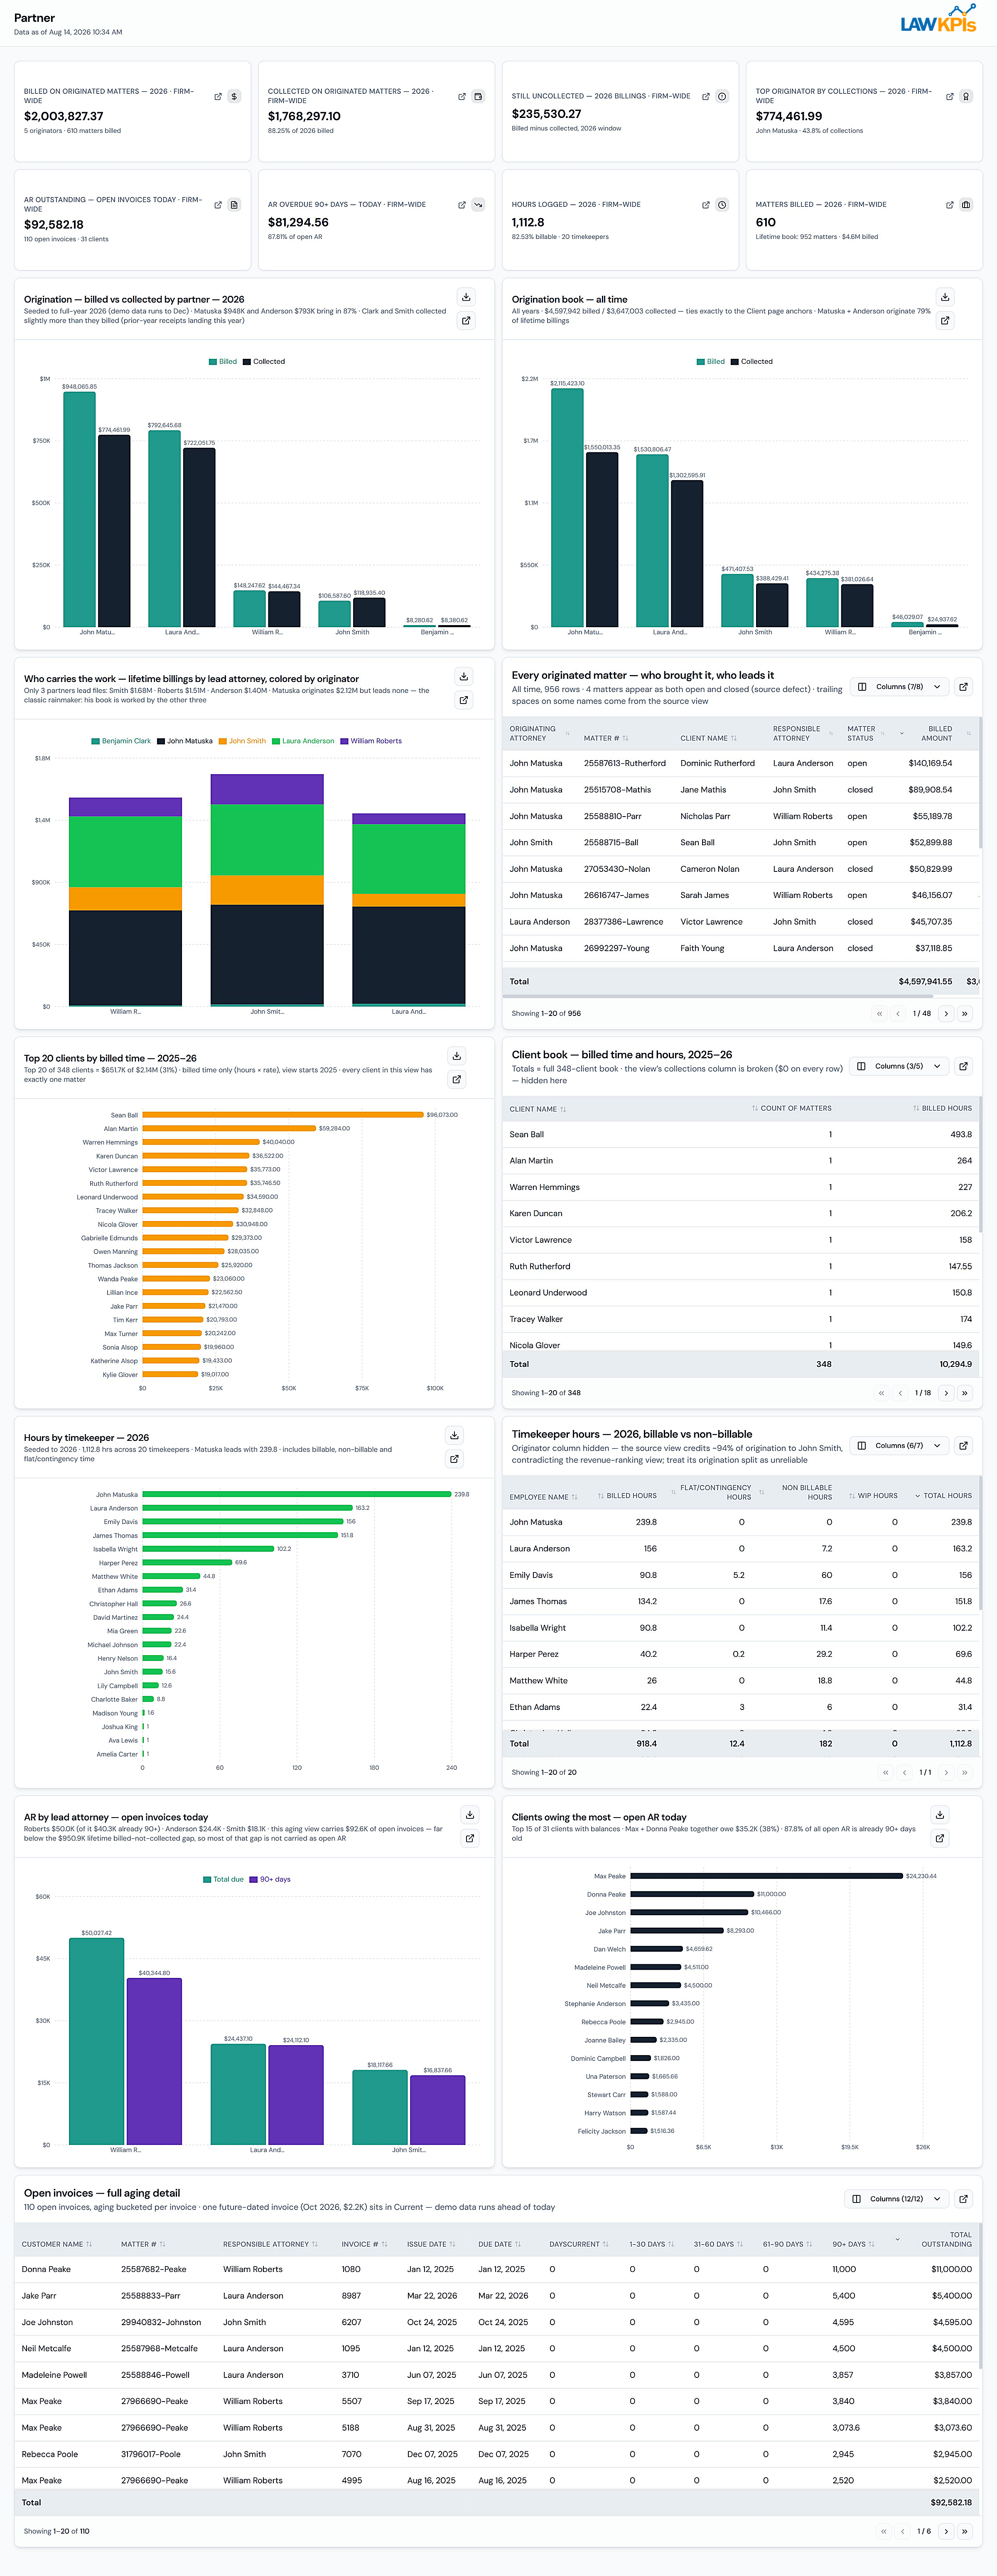
Task: Download Origination billed vs collected 2026 chart
Action: tap(466, 297)
